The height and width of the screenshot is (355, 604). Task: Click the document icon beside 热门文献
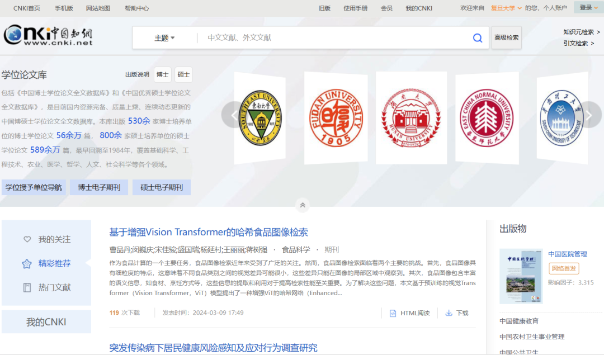[x=27, y=287]
